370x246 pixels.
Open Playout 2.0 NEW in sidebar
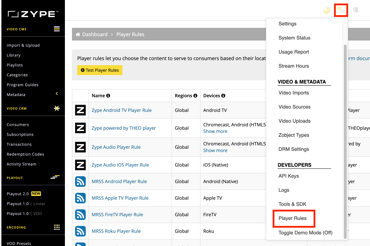(24, 194)
